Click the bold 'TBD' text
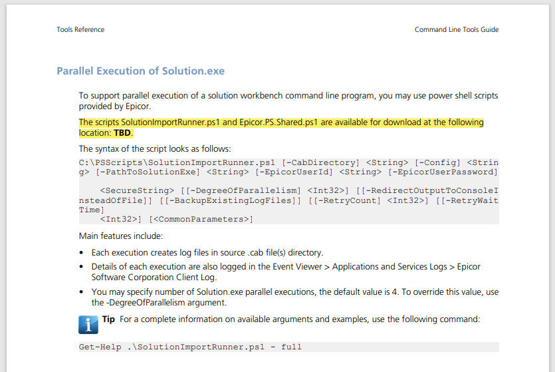This screenshot has width=555, height=372. click(x=122, y=133)
